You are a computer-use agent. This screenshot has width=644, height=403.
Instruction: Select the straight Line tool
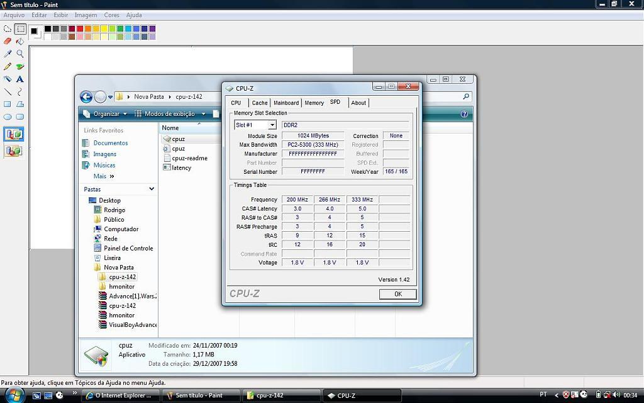click(8, 92)
